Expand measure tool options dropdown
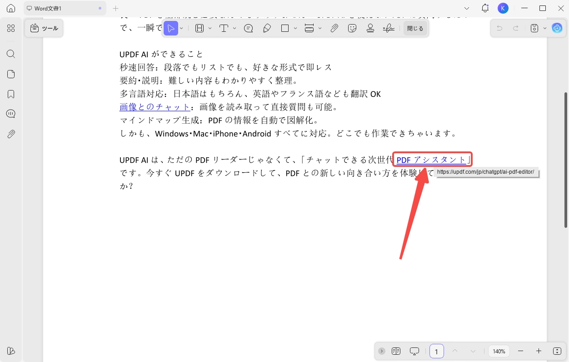This screenshot has width=569, height=362. pyautogui.click(x=320, y=28)
